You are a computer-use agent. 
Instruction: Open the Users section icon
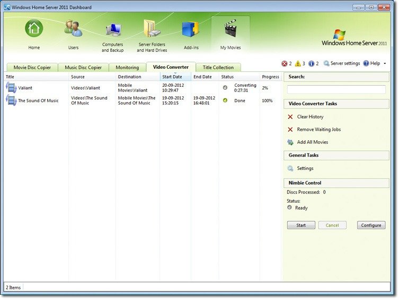click(73, 28)
